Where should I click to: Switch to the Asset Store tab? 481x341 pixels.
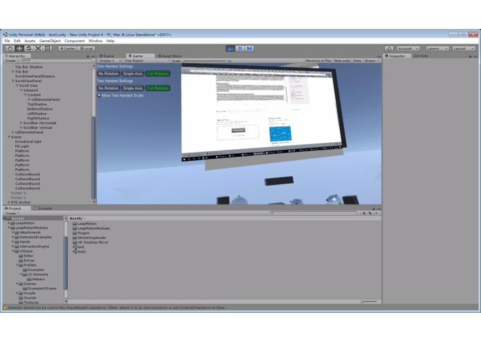(x=170, y=56)
